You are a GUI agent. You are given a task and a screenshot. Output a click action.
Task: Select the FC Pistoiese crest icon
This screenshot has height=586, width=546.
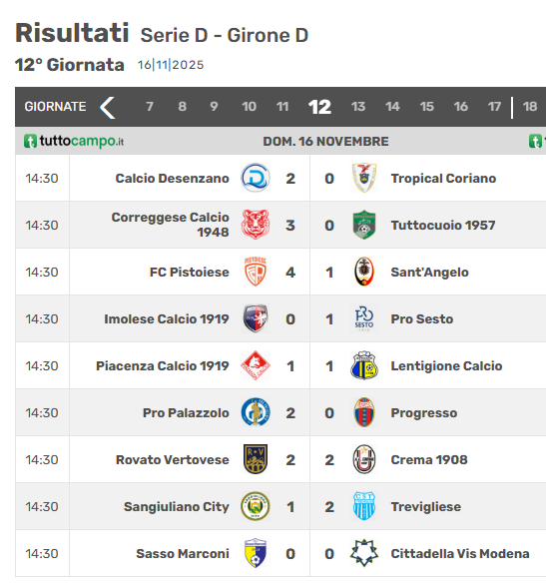tap(256, 272)
